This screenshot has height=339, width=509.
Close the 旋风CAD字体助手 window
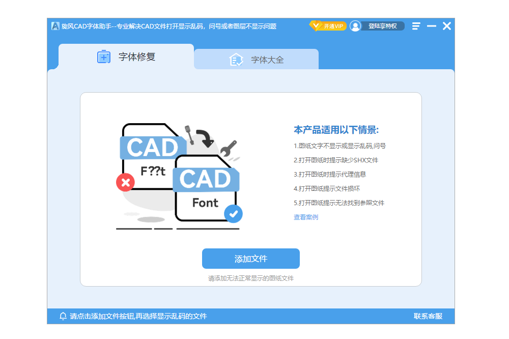click(446, 26)
